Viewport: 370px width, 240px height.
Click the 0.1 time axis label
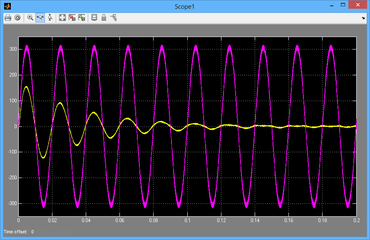pyautogui.click(x=187, y=220)
